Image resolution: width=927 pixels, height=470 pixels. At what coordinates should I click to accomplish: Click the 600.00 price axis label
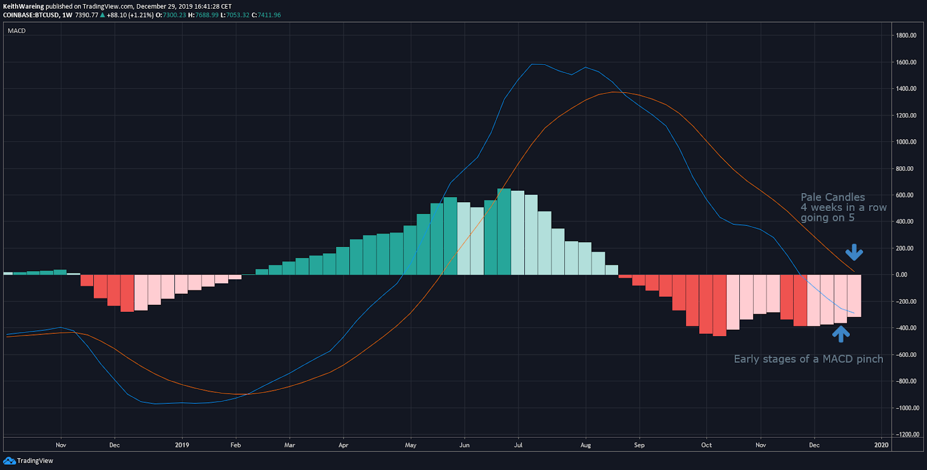coord(906,195)
